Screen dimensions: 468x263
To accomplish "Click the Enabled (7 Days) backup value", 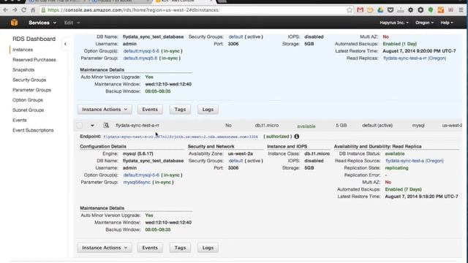I will pyautogui.click(x=403, y=189).
